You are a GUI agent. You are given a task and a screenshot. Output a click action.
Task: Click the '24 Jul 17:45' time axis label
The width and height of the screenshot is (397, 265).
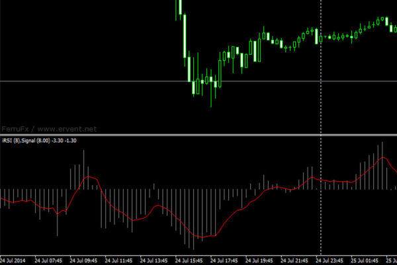click(x=224, y=260)
